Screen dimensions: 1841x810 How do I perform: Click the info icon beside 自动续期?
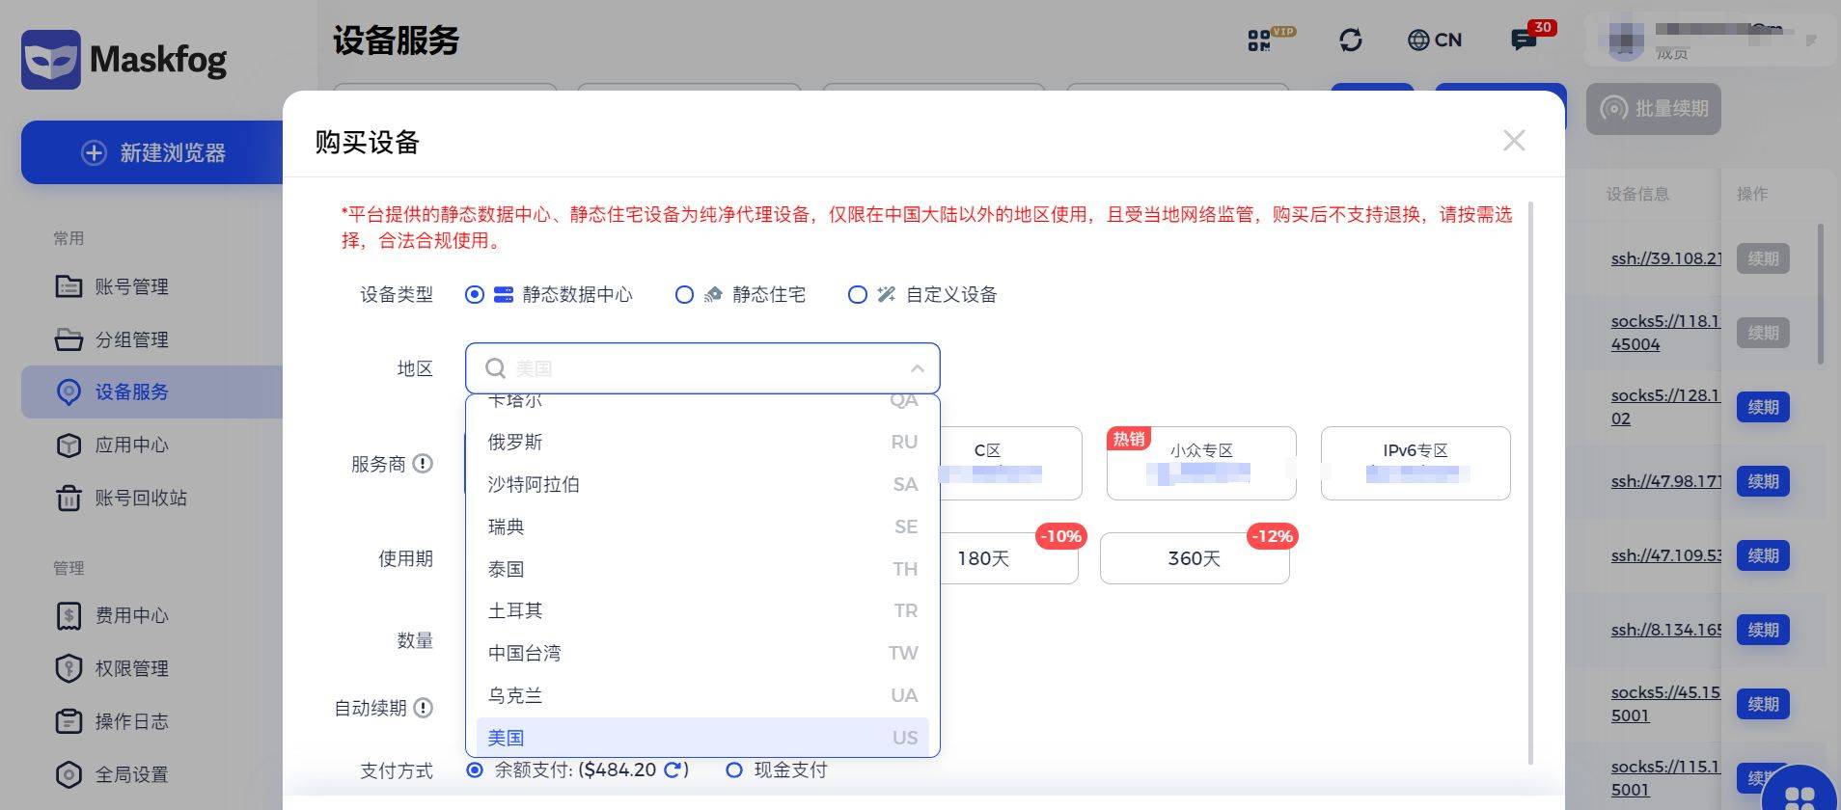tap(423, 708)
